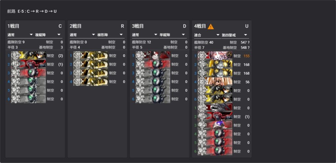Image resolution: width=336 pixels, height=163 pixels.
Task: Click the second red light cruiser banner in 1戦目
Action: tap(28, 64)
